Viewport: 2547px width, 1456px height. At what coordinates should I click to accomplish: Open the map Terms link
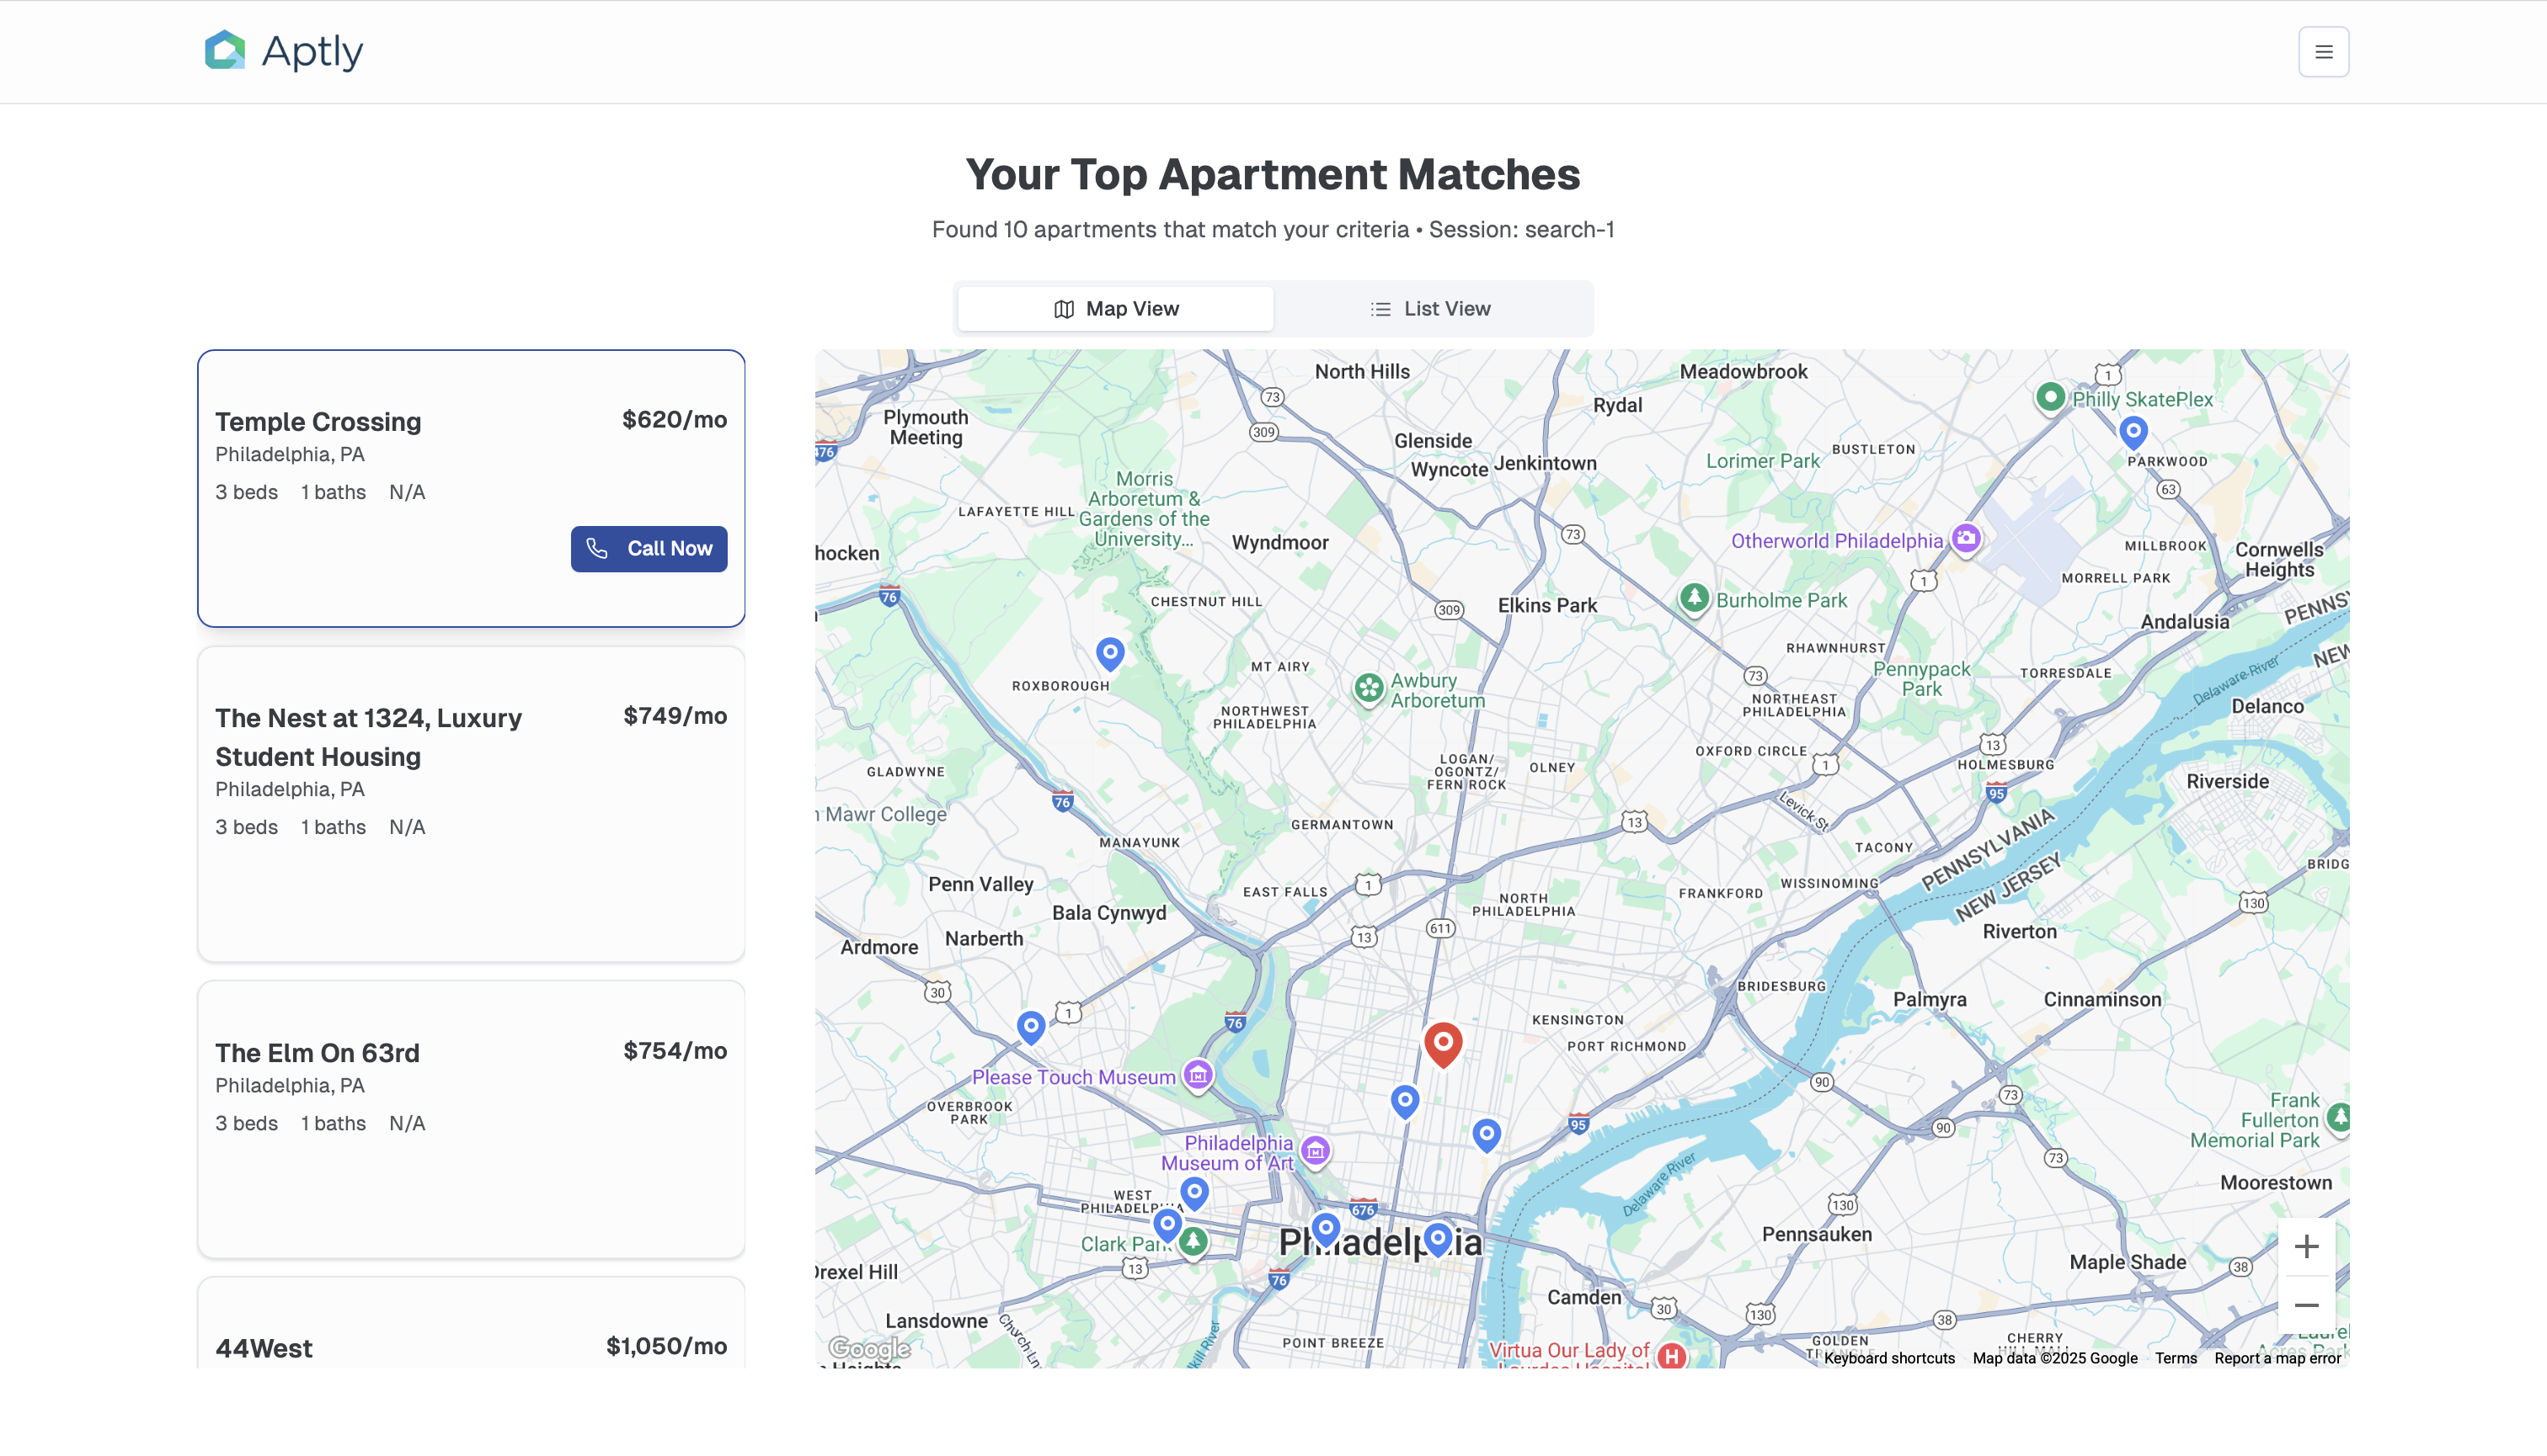click(2175, 1358)
